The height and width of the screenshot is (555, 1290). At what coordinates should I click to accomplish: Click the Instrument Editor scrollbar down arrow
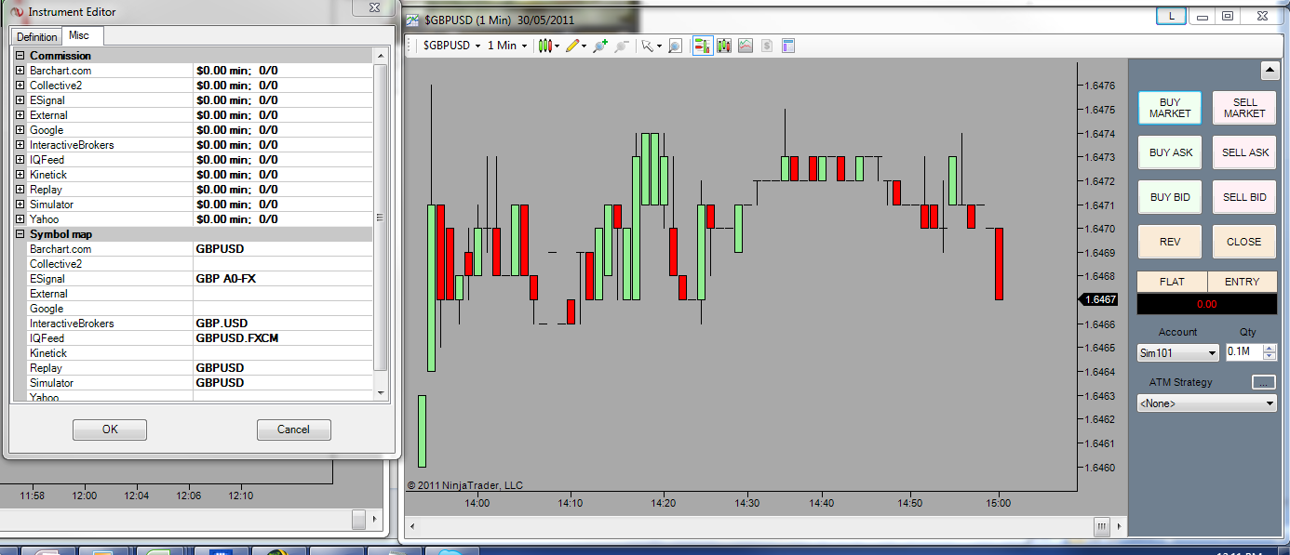[x=380, y=393]
